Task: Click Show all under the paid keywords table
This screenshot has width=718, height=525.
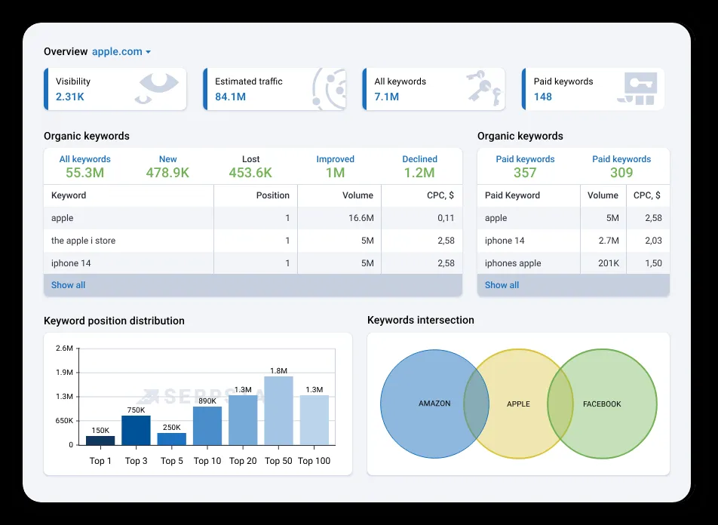Action: pos(501,285)
